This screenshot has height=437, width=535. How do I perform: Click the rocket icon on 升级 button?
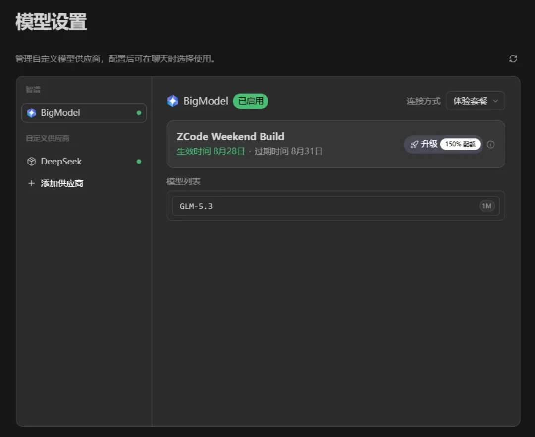(414, 144)
